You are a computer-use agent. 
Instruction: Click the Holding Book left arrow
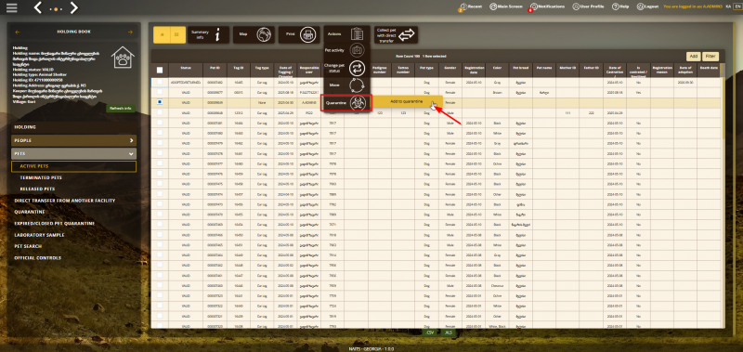coord(18,32)
